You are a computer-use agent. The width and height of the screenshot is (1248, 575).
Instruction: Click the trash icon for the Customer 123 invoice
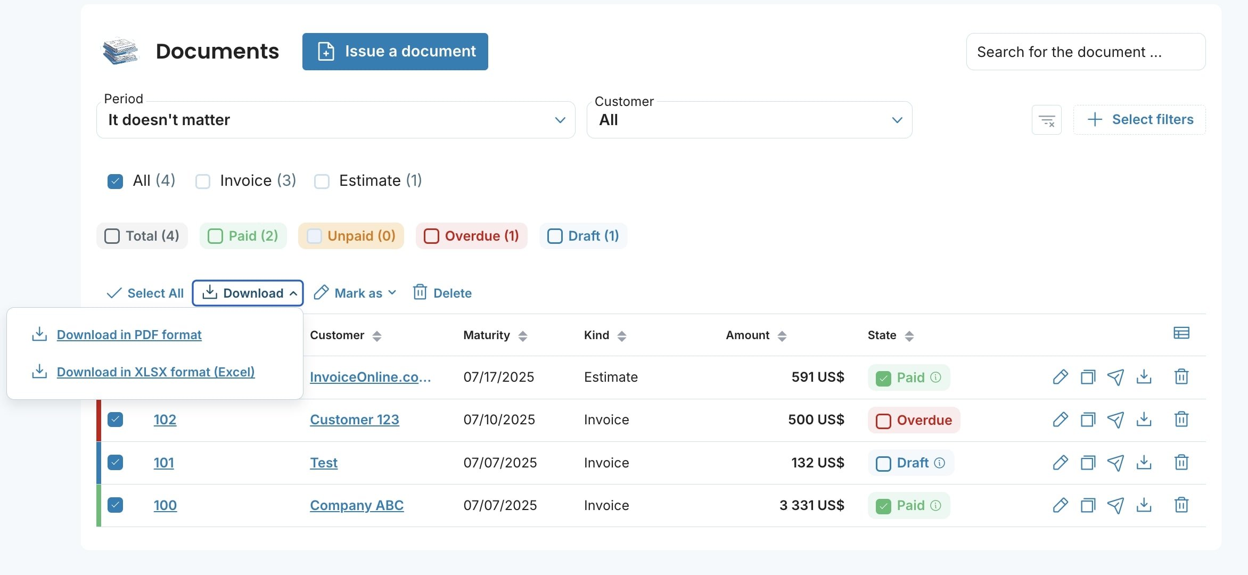pos(1181,420)
